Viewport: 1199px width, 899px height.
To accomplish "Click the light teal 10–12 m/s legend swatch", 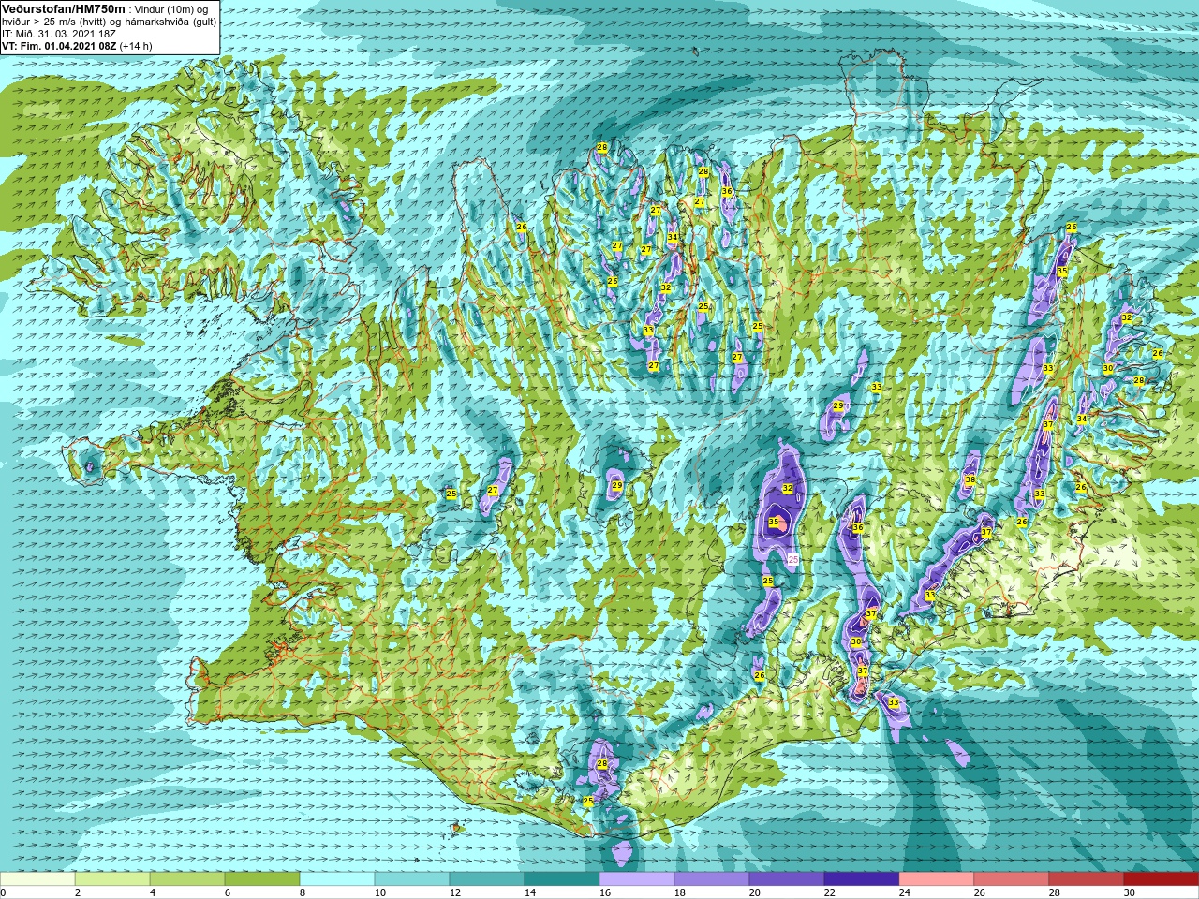I will 412,879.
